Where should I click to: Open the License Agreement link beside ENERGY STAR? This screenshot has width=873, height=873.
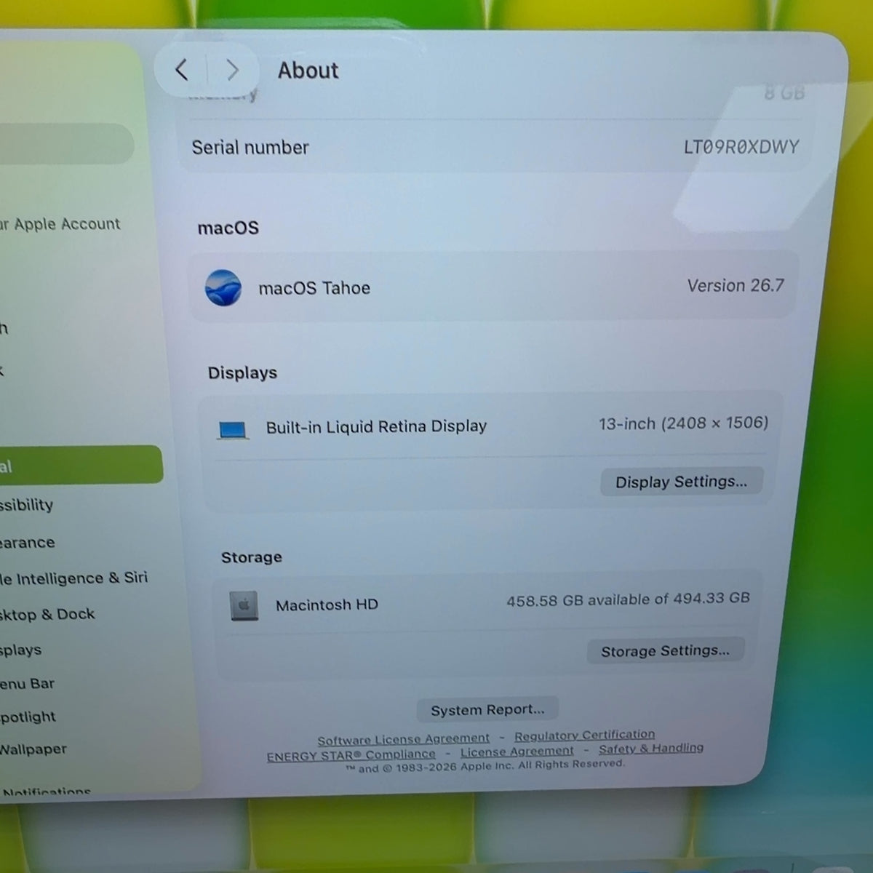point(517,751)
